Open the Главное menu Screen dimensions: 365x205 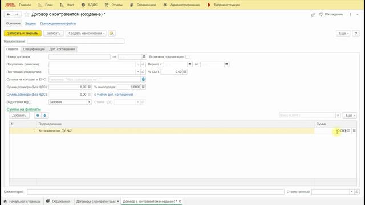point(25,5)
